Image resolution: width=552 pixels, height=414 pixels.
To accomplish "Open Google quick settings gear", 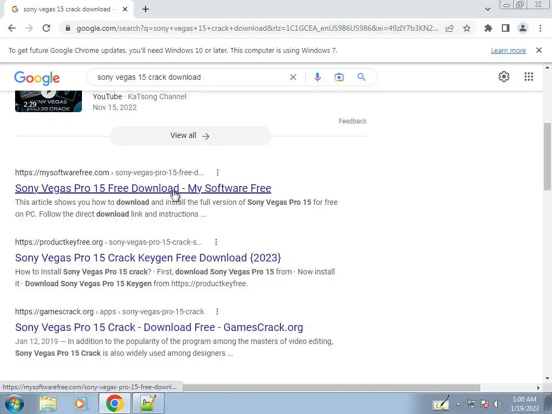I will pyautogui.click(x=504, y=77).
